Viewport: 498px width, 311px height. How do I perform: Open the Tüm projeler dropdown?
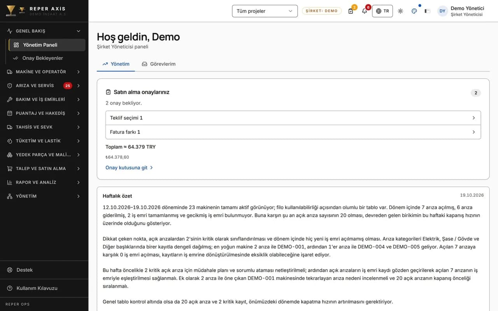tap(265, 11)
